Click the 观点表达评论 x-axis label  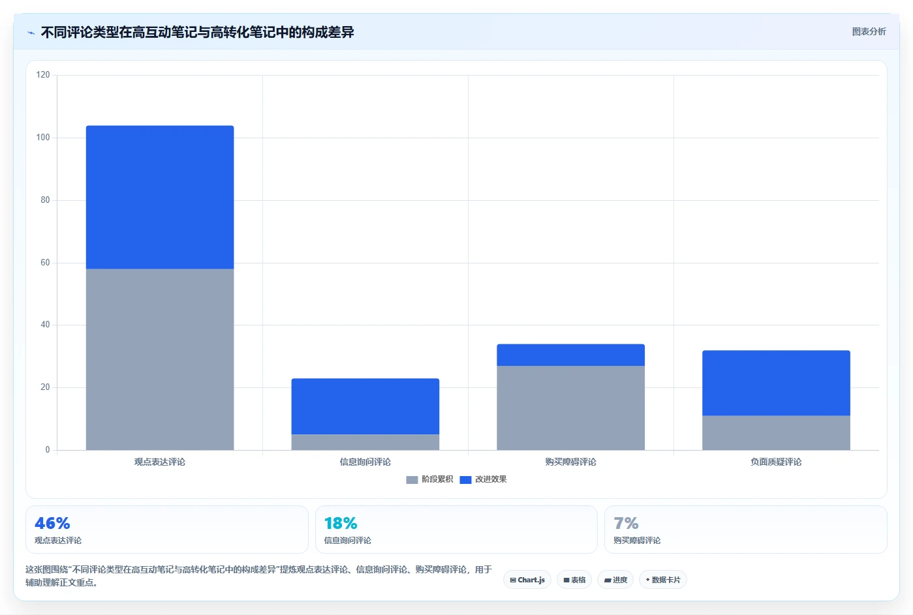click(x=160, y=462)
